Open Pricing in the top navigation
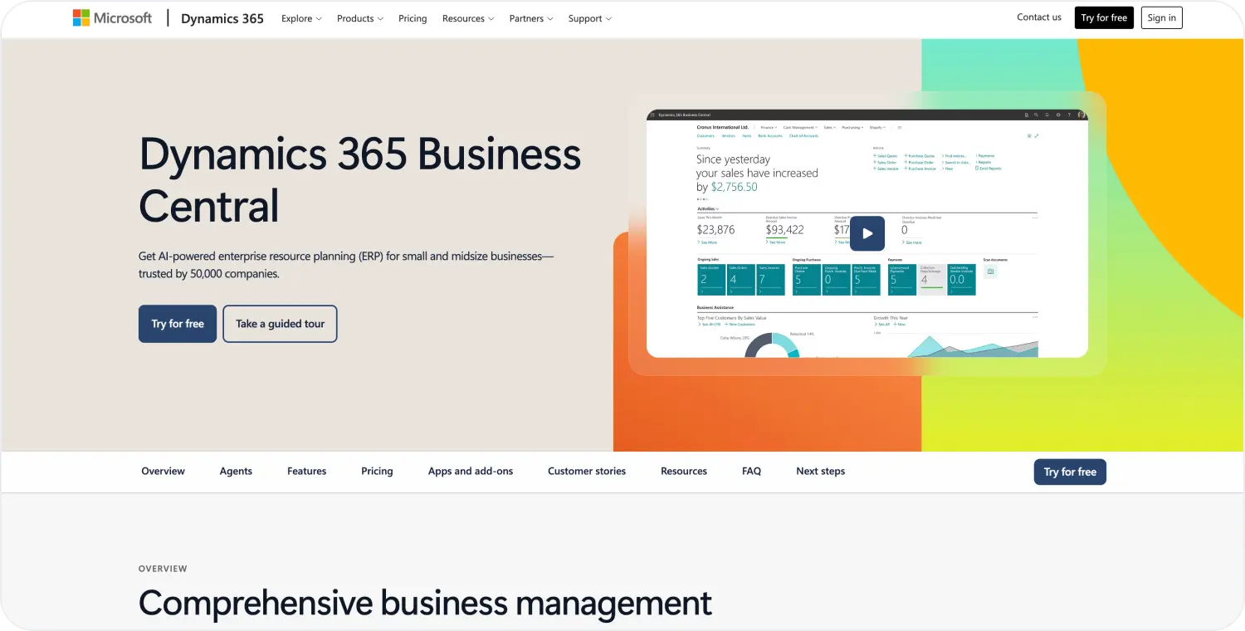The width and height of the screenshot is (1245, 631). tap(413, 18)
